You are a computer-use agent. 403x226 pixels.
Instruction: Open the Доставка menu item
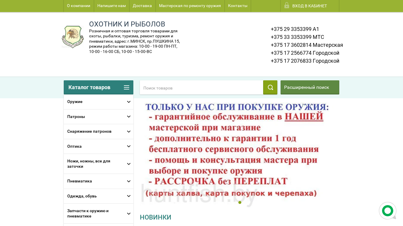pyautogui.click(x=142, y=6)
